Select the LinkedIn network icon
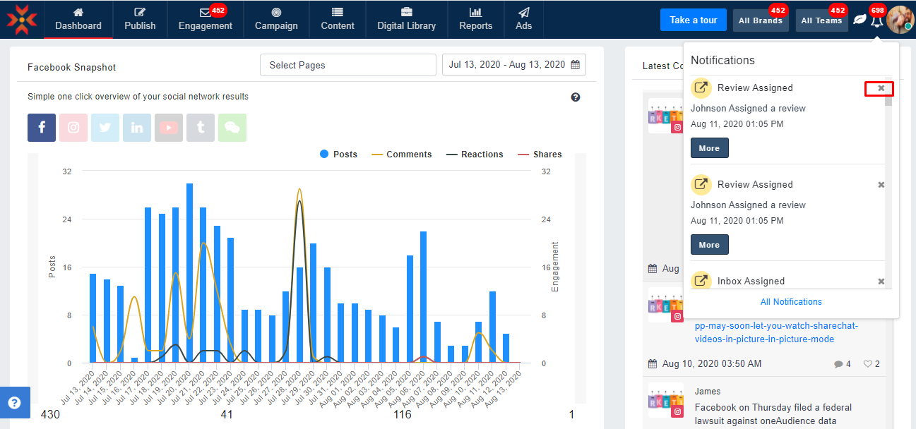The height and width of the screenshot is (429, 916). (x=137, y=128)
